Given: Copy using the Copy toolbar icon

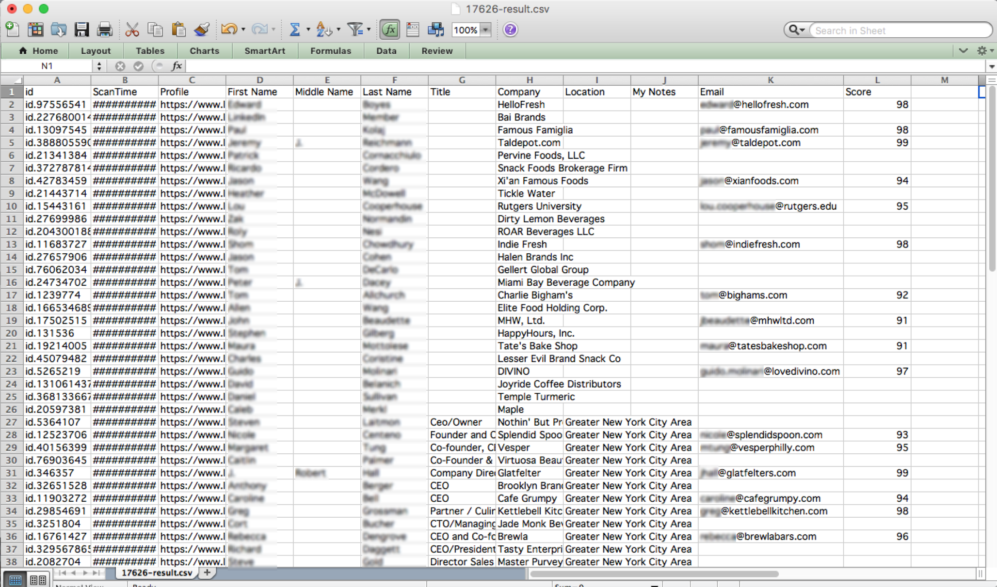Looking at the screenshot, I should click(156, 29).
